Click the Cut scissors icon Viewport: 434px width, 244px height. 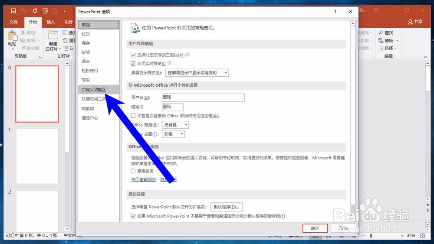click(x=23, y=33)
